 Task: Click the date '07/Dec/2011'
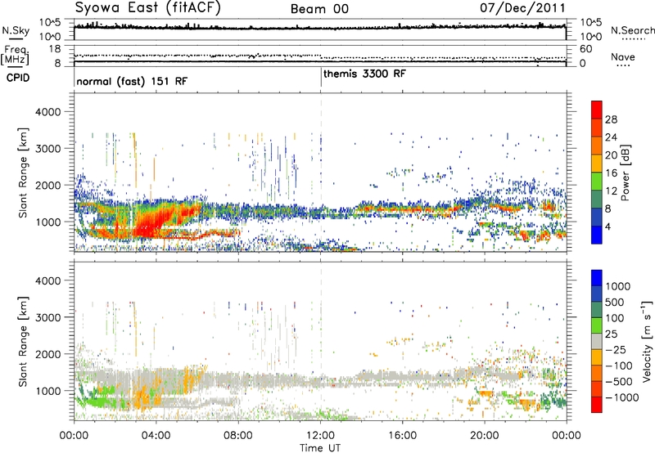coord(522,7)
